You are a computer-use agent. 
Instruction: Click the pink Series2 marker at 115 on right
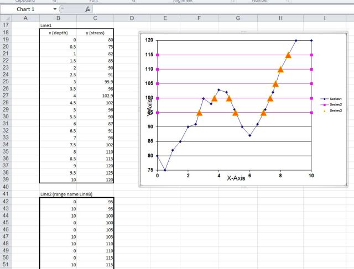point(312,55)
